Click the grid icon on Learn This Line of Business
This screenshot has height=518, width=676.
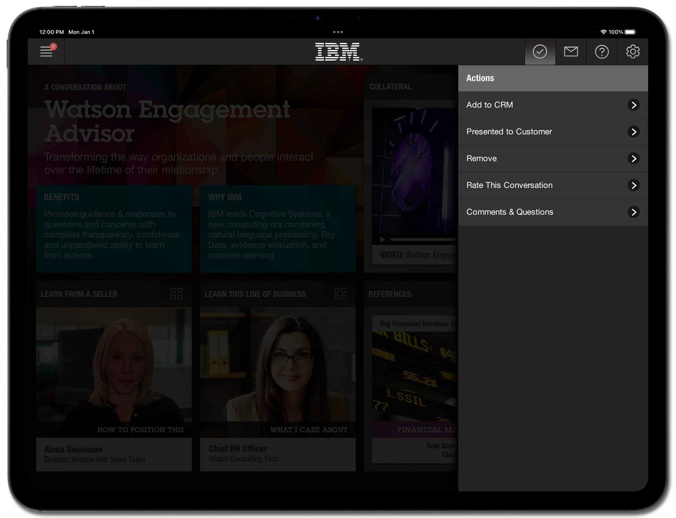coord(340,294)
